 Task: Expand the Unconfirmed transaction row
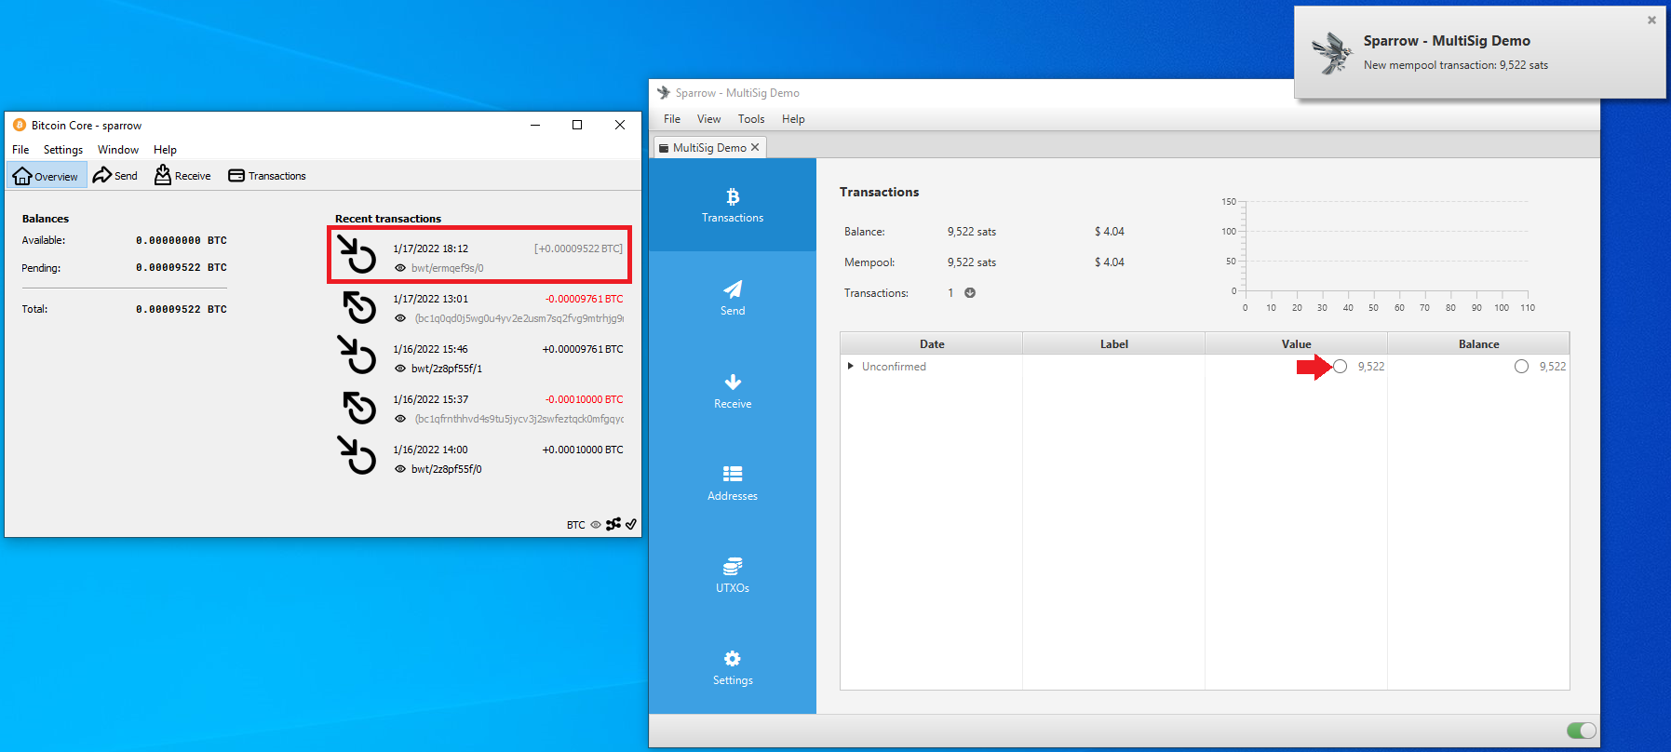coord(850,366)
